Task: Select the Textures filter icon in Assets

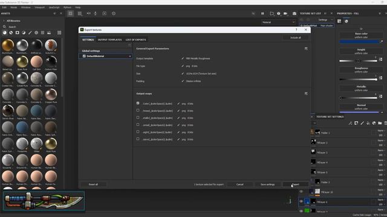Action: click(42, 33)
